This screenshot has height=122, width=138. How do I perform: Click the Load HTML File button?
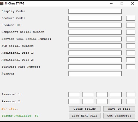85,116
